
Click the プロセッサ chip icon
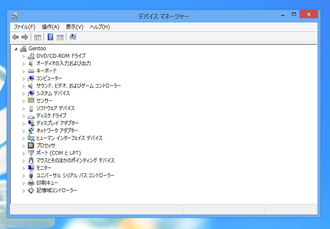click(31, 146)
